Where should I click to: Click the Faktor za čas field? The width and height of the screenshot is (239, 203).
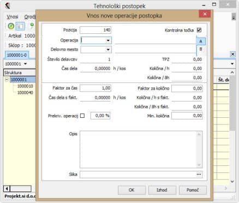pos(95,88)
